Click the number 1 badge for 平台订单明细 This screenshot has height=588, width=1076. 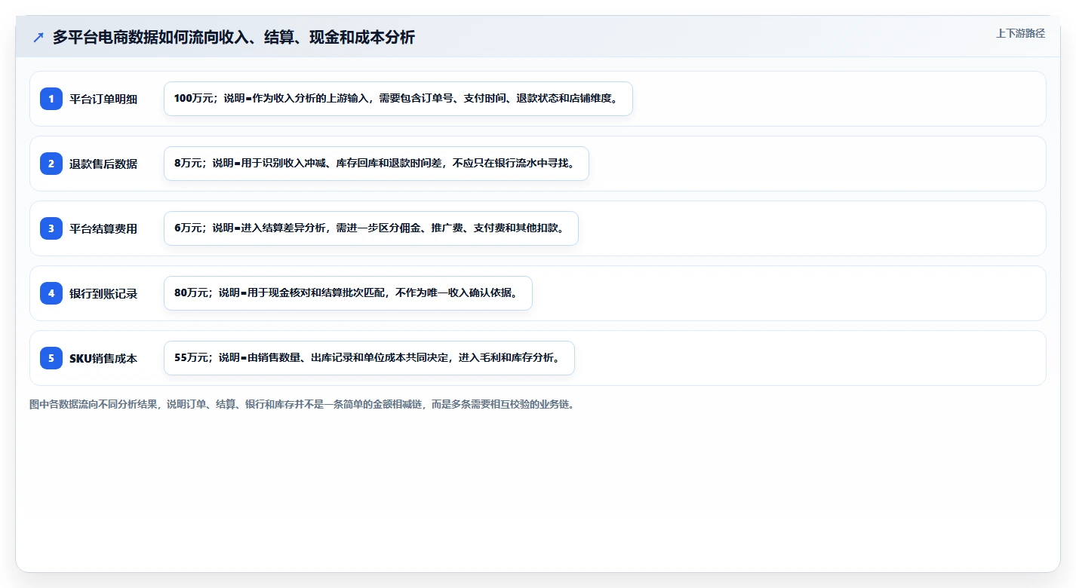(x=51, y=99)
